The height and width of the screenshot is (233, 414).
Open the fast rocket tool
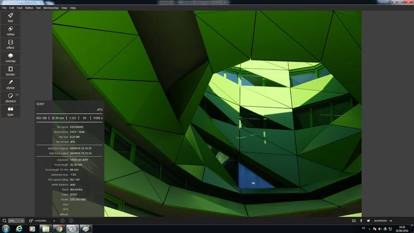pyautogui.click(x=11, y=17)
